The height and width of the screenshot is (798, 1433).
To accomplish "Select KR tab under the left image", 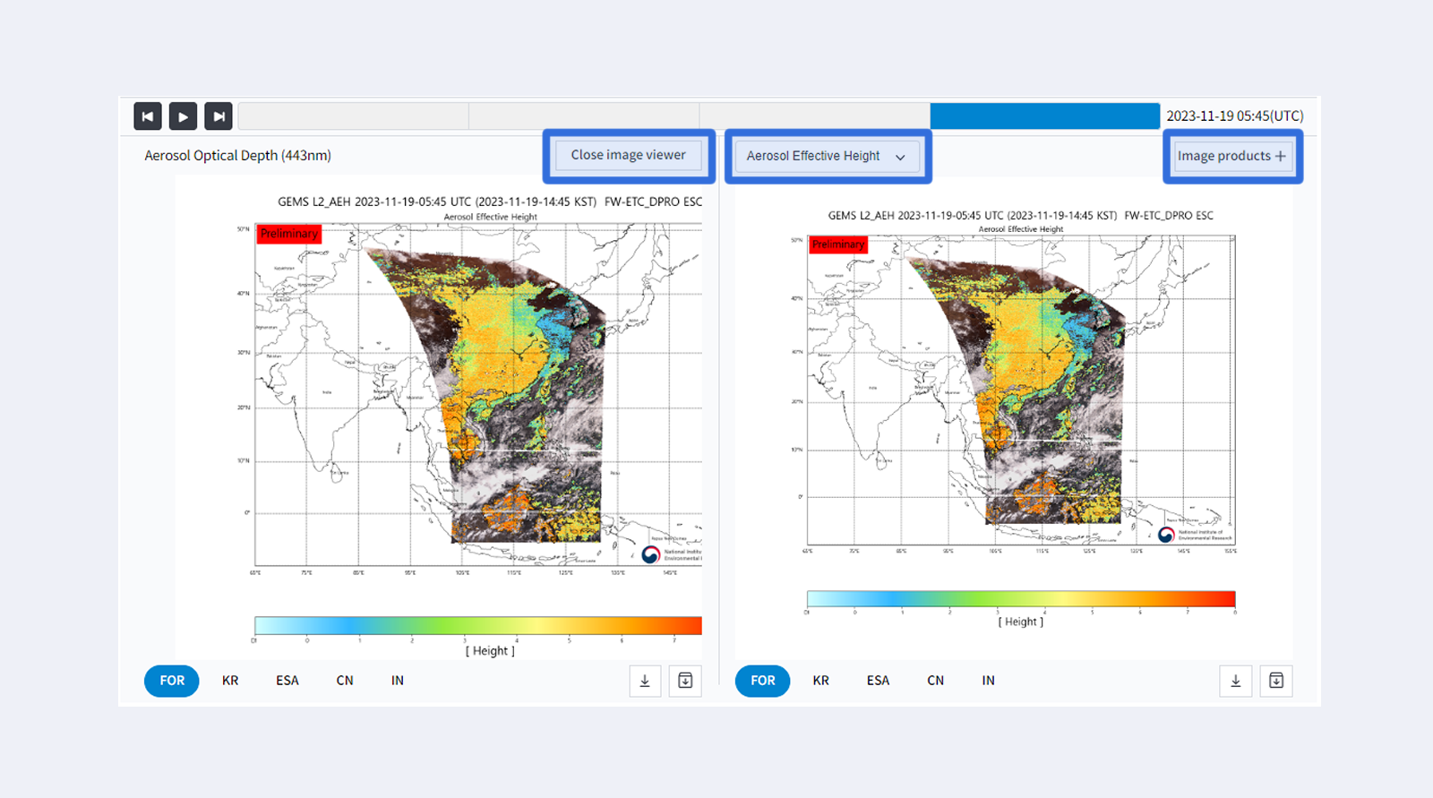I will 230,681.
